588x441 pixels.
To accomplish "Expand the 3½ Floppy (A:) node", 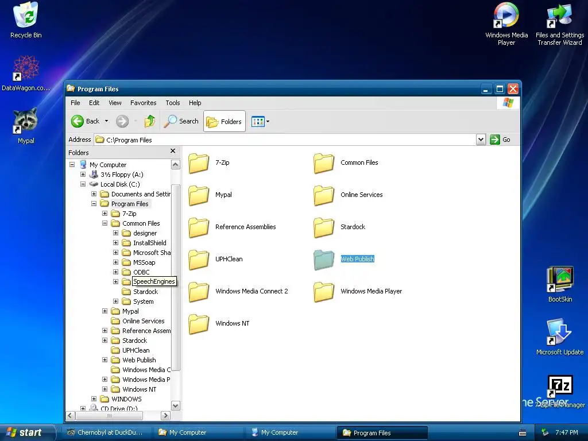I will (83, 175).
